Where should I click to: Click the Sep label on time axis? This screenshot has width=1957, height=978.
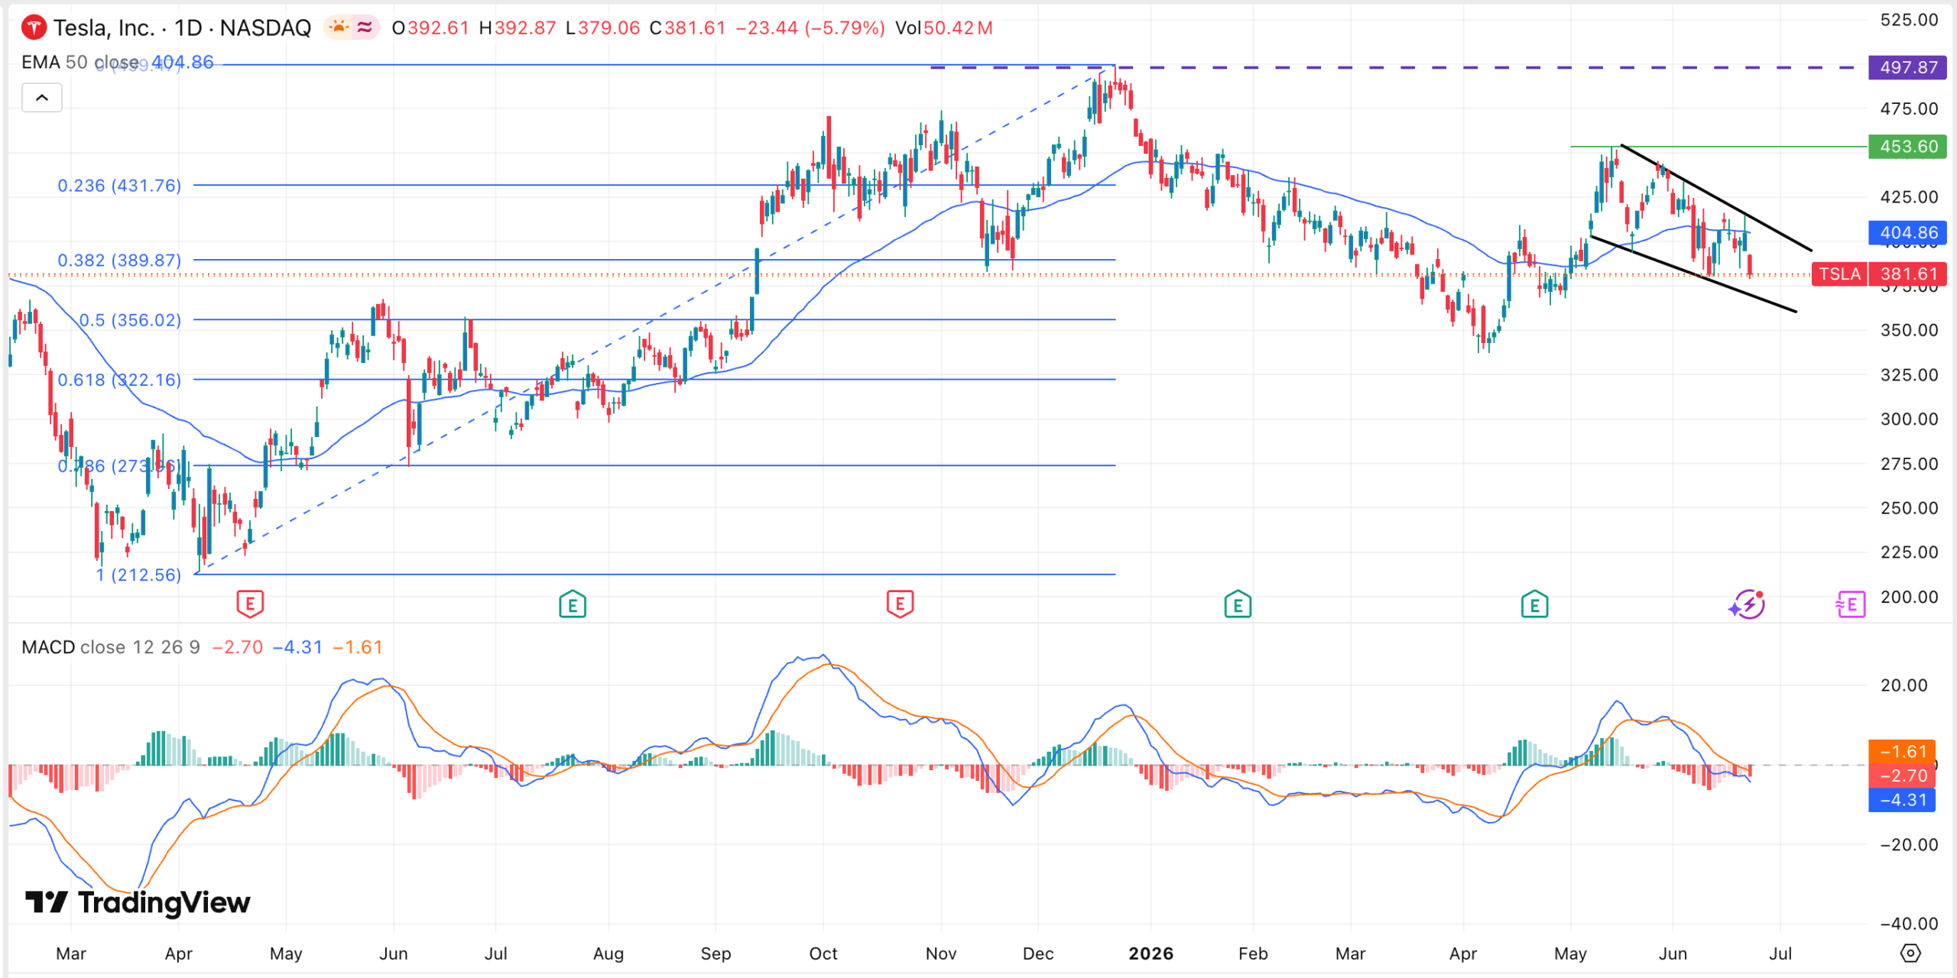coord(716,954)
